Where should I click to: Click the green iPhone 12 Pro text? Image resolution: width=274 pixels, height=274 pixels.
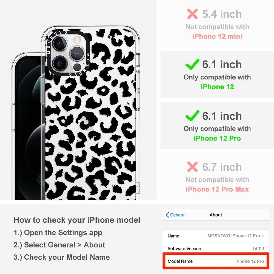click(217, 138)
